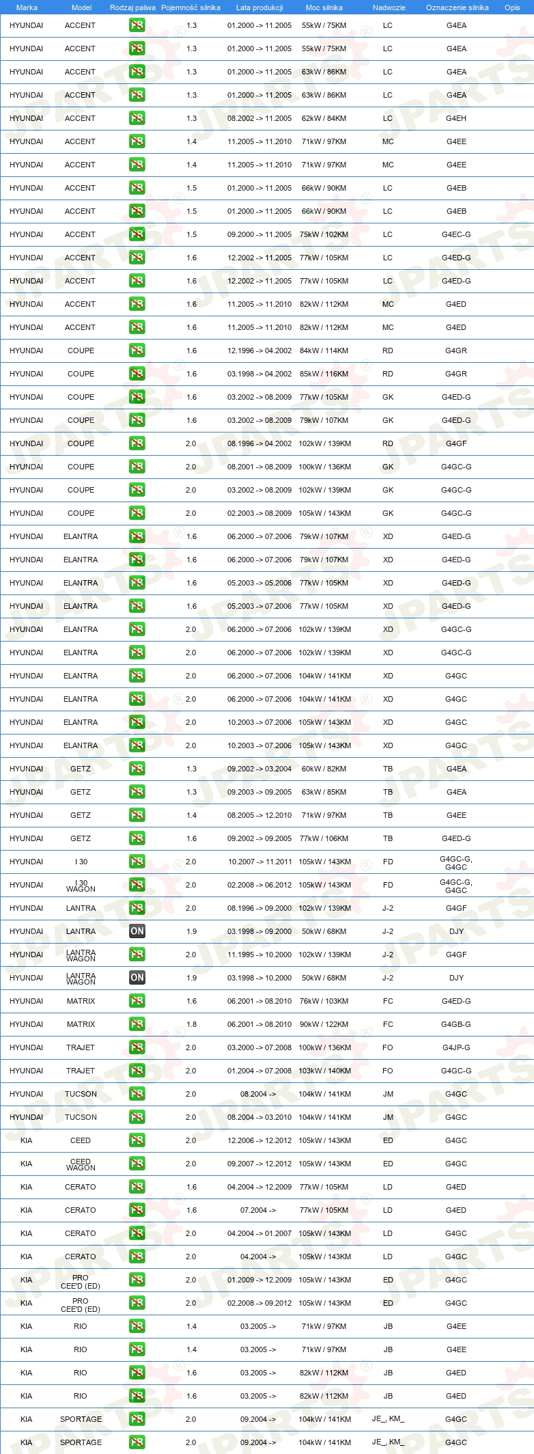Viewport: 534px width, 1454px height.
Task: Click the petrol icon in the Getz 1.4 row
Action: [137, 815]
